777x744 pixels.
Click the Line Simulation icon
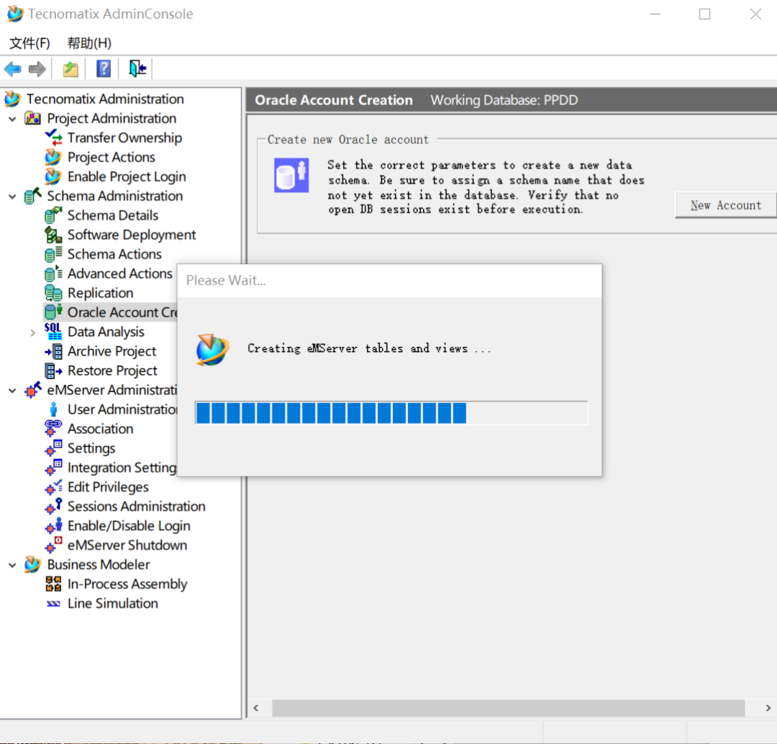(x=53, y=603)
